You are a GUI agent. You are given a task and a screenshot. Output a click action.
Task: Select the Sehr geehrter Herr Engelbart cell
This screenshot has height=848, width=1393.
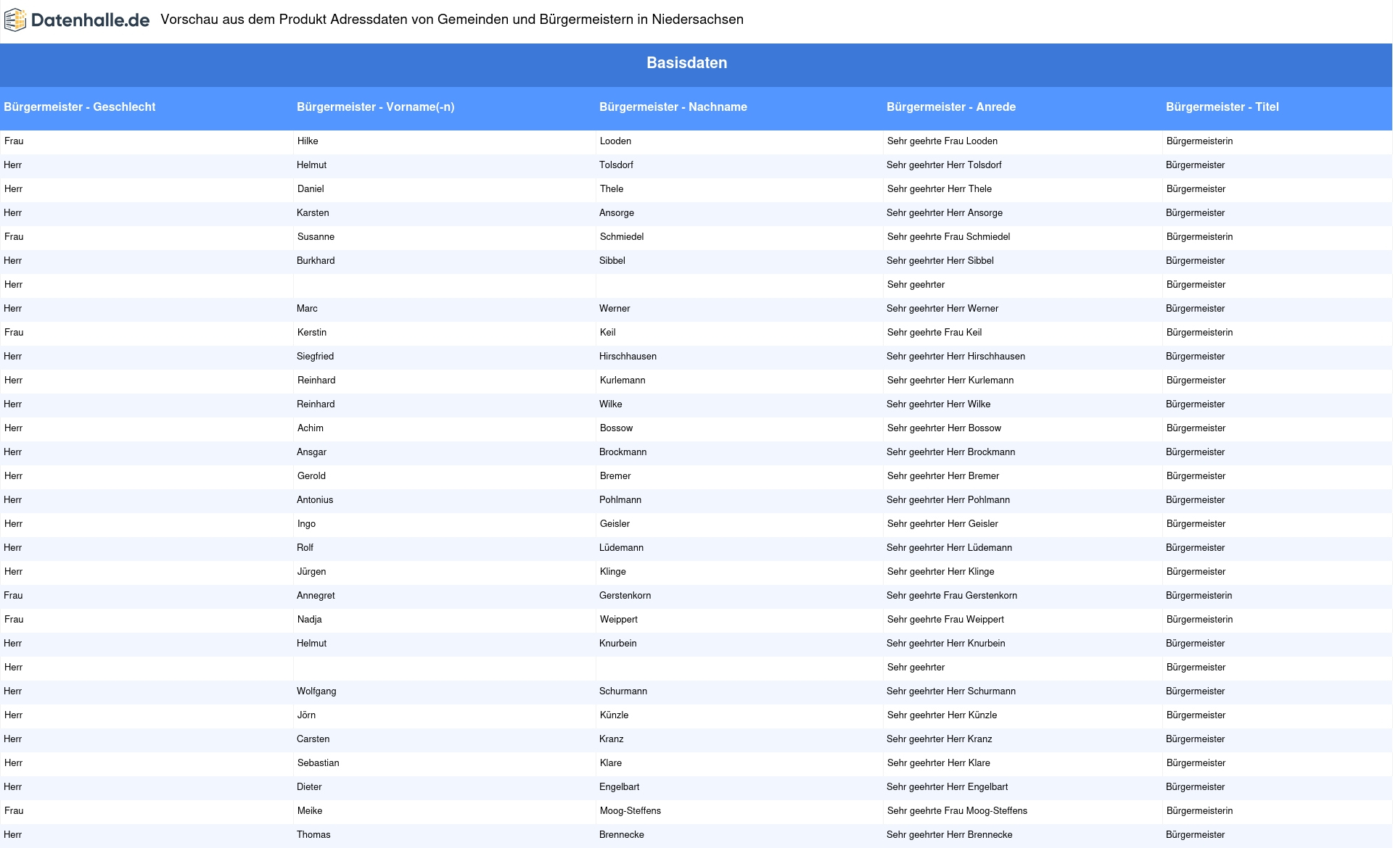947,787
